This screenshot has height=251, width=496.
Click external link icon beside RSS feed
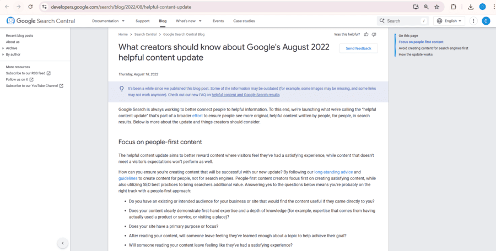48,73
